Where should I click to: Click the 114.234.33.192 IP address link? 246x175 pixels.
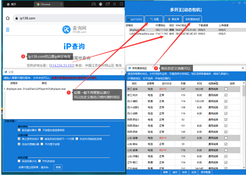pos(62,65)
